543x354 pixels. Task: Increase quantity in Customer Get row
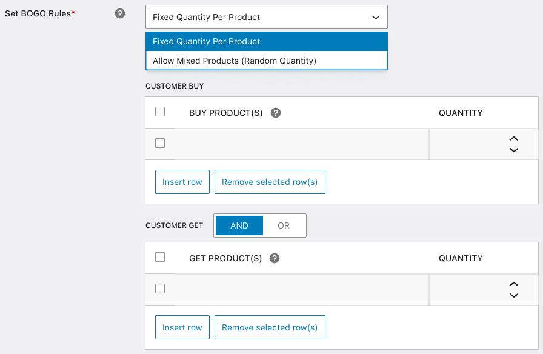click(x=514, y=284)
